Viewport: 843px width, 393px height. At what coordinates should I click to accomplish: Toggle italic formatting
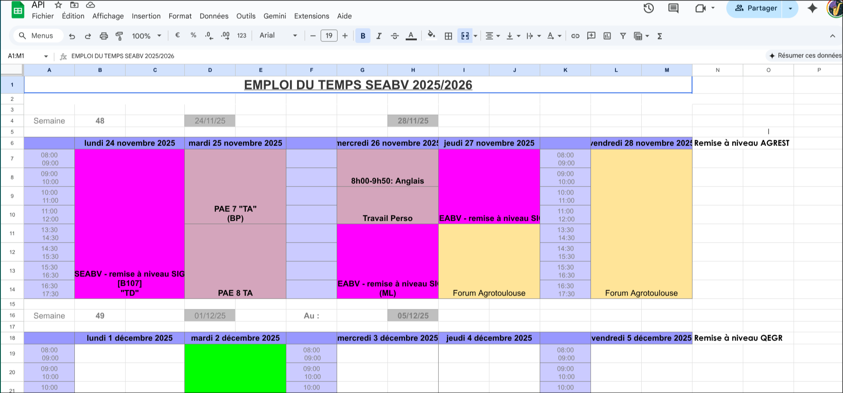coord(379,36)
